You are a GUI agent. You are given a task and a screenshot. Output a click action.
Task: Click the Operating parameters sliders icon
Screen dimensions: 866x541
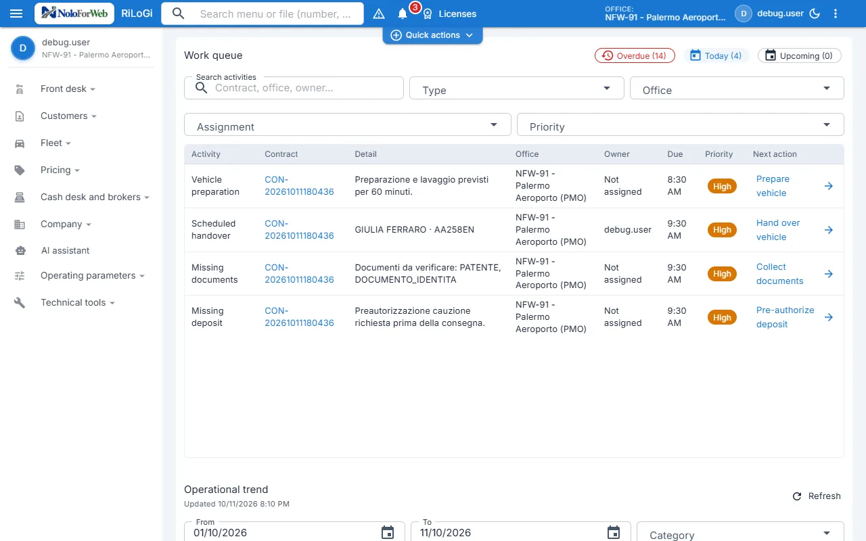pyautogui.click(x=20, y=275)
